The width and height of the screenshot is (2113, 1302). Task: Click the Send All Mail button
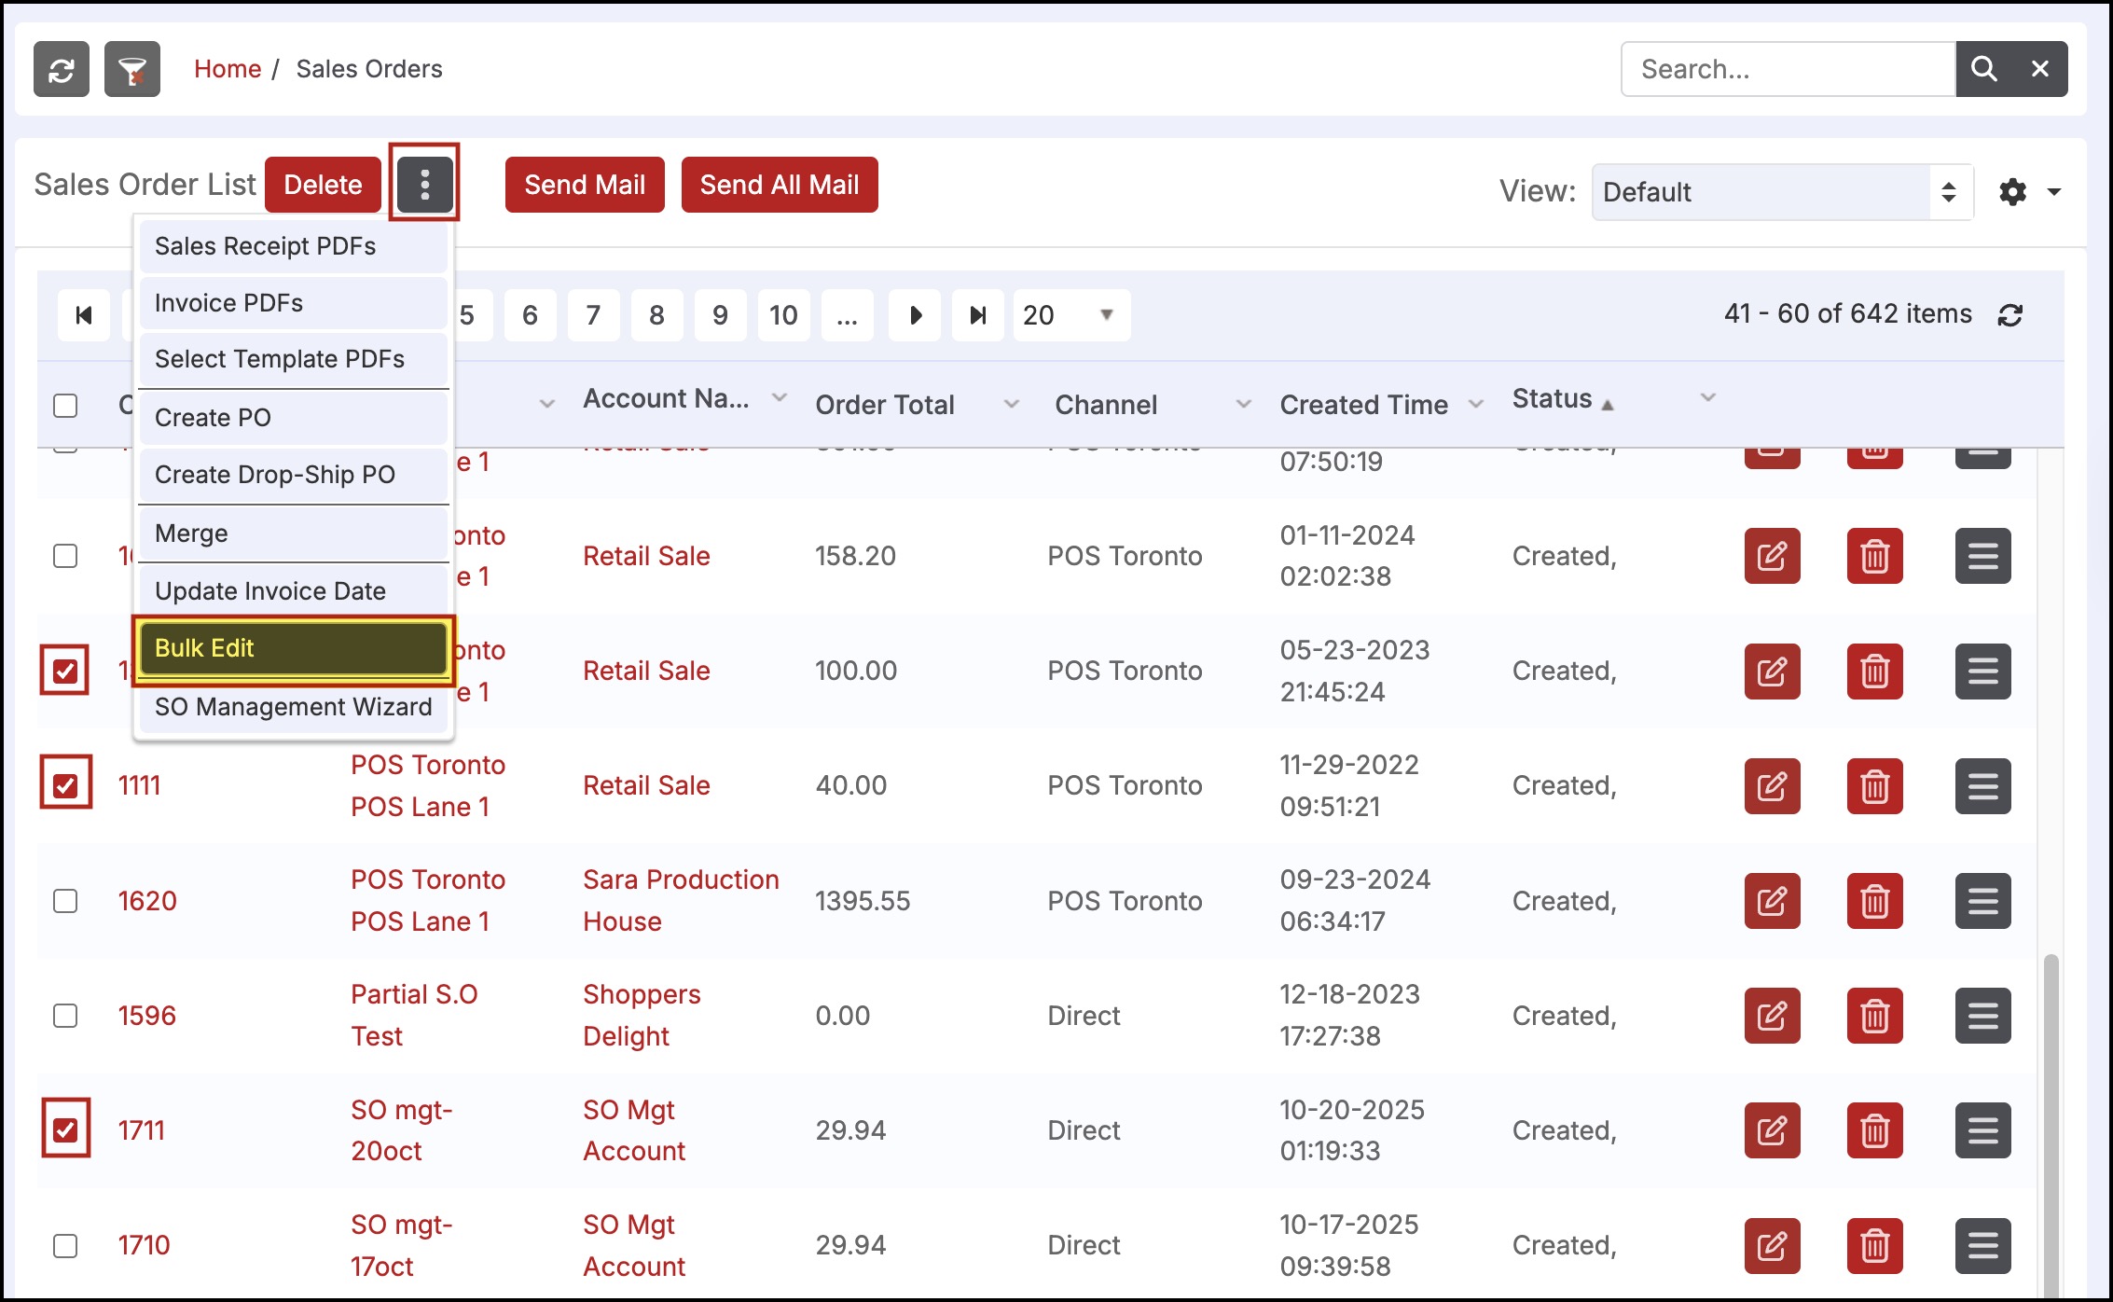[779, 185]
